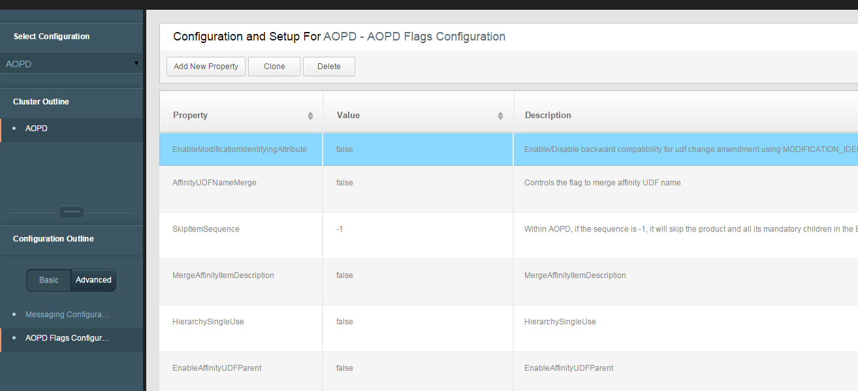The width and height of the screenshot is (858, 391).
Task: Click the Property column sort arrows
Action: pos(310,116)
